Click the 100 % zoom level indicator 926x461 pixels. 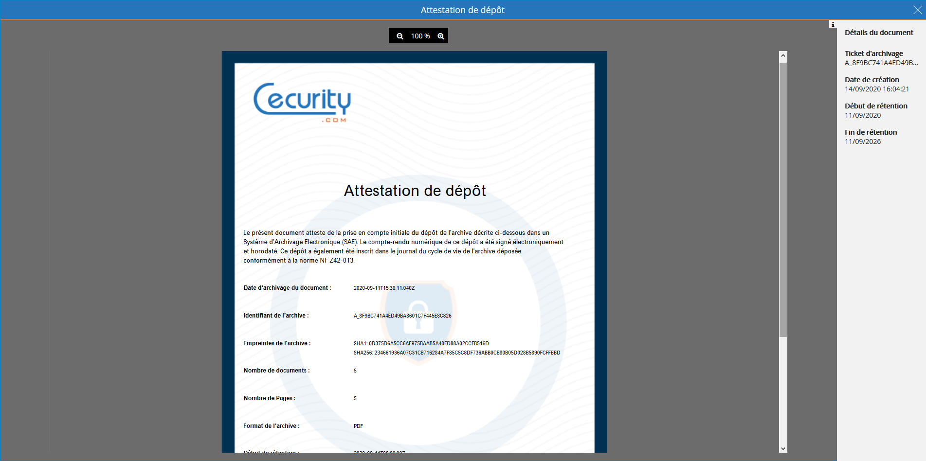coord(420,35)
